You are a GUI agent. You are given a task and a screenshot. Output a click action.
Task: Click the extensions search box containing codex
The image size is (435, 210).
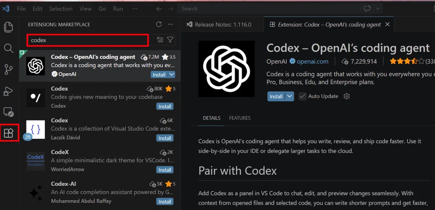point(87,40)
